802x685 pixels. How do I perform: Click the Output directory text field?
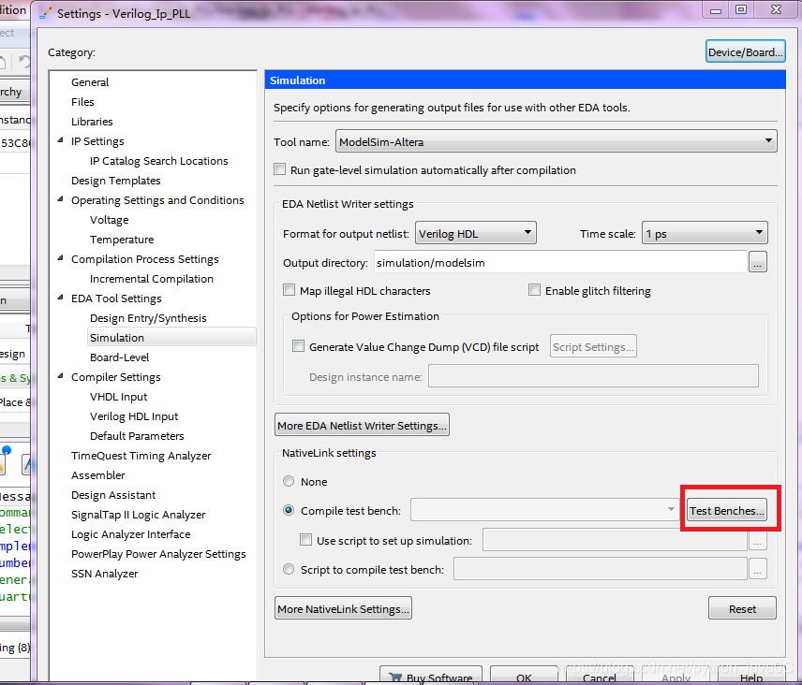(x=560, y=262)
